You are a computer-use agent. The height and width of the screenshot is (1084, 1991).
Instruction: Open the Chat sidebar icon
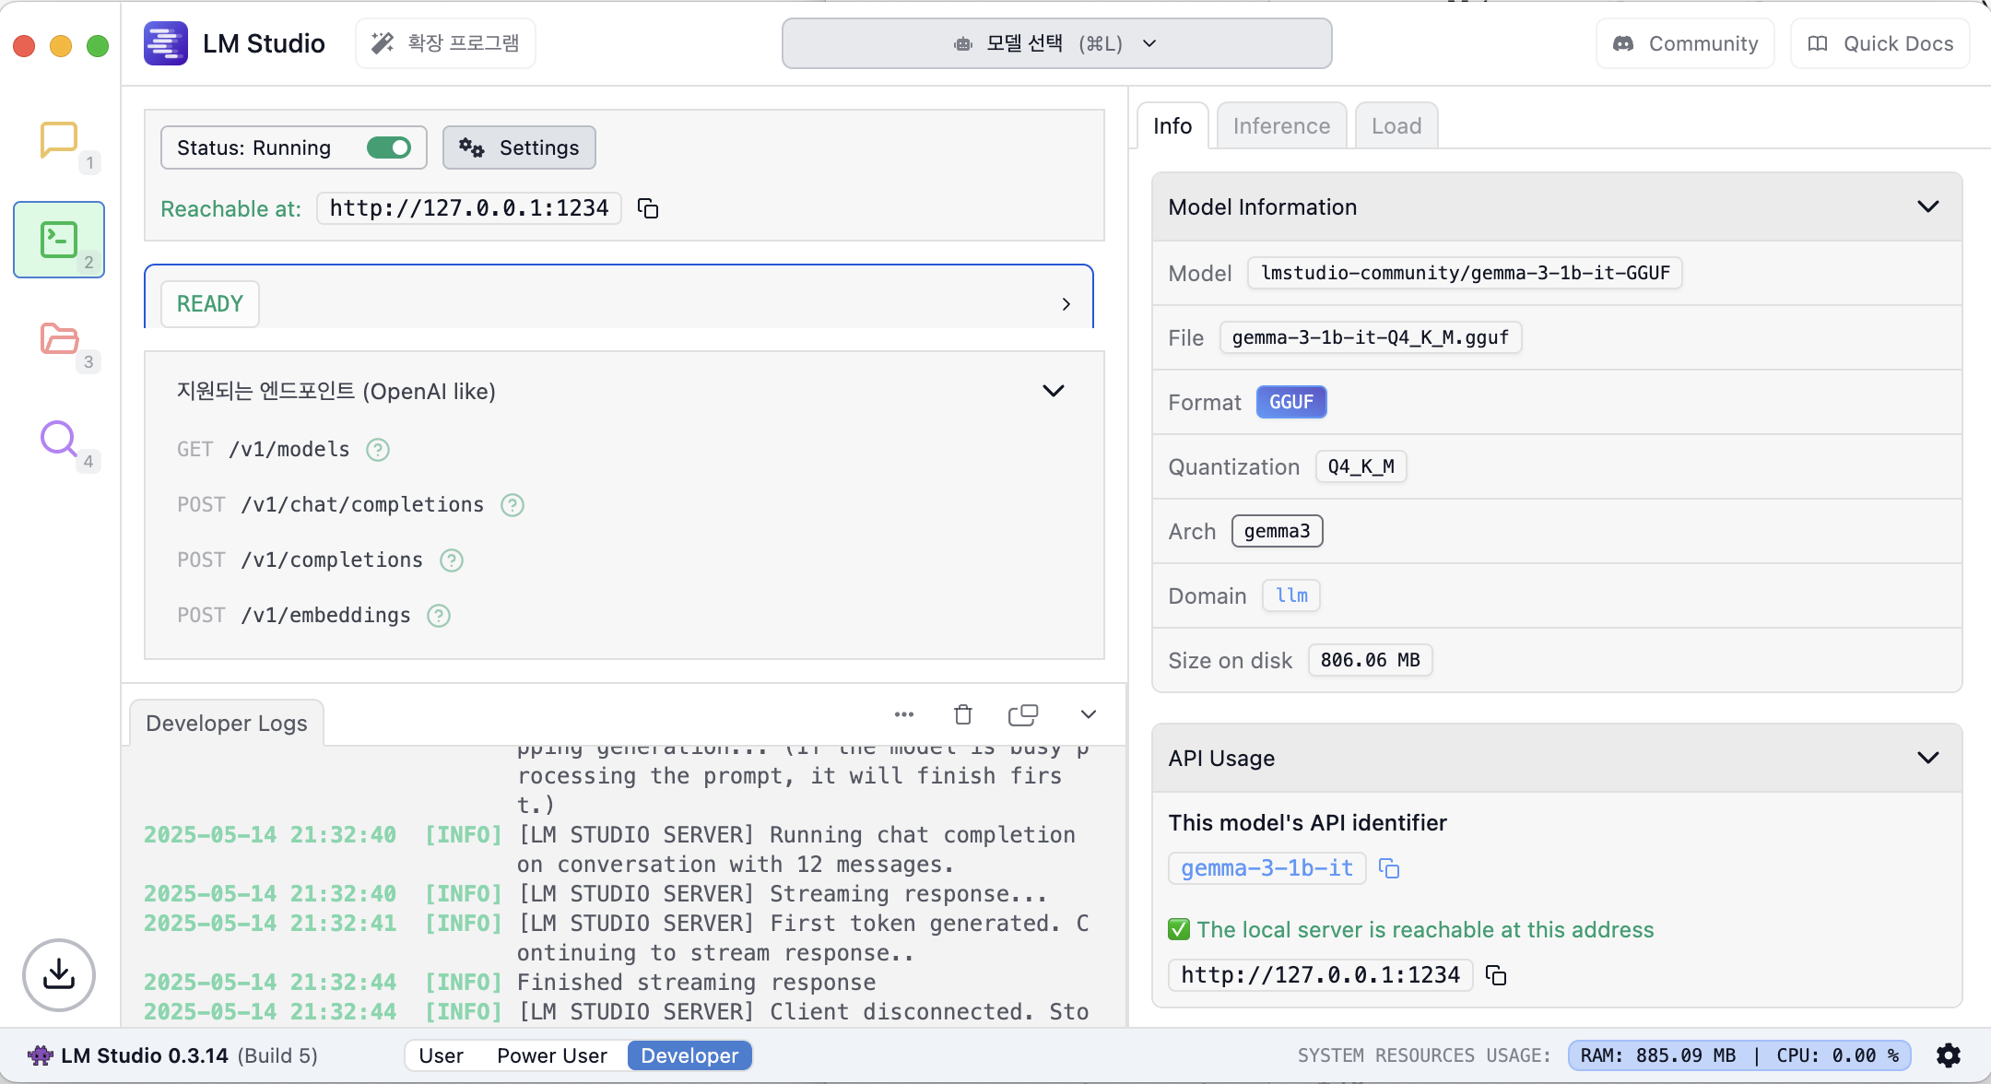click(x=58, y=140)
